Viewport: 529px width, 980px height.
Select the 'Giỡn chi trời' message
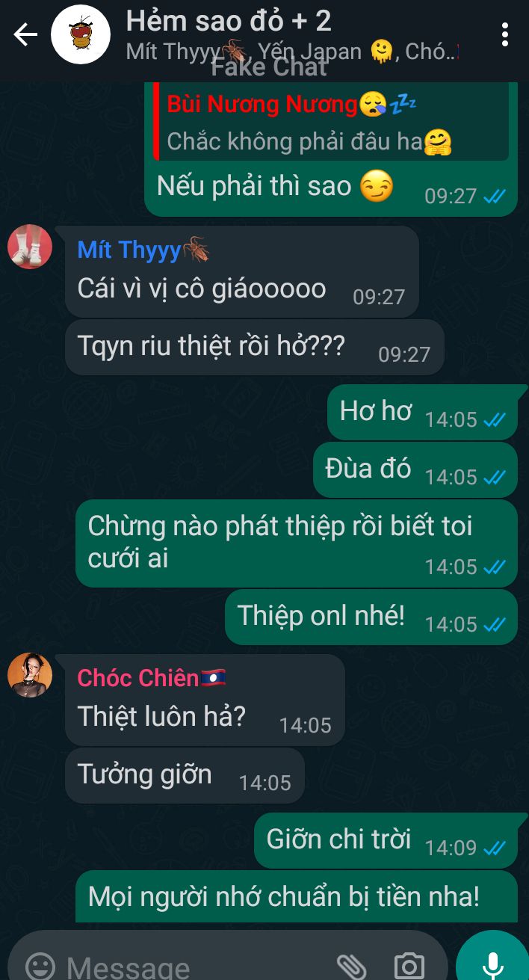tap(386, 840)
